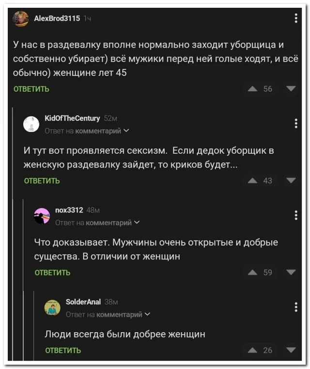The height and width of the screenshot is (369, 310).
Task: Click SolderAnal's avatar picture
Action: (x=52, y=307)
